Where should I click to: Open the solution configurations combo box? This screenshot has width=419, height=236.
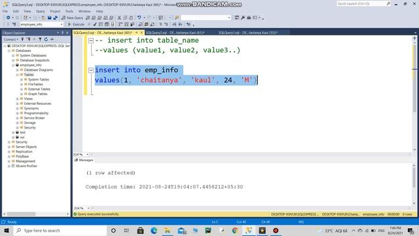[206, 18]
